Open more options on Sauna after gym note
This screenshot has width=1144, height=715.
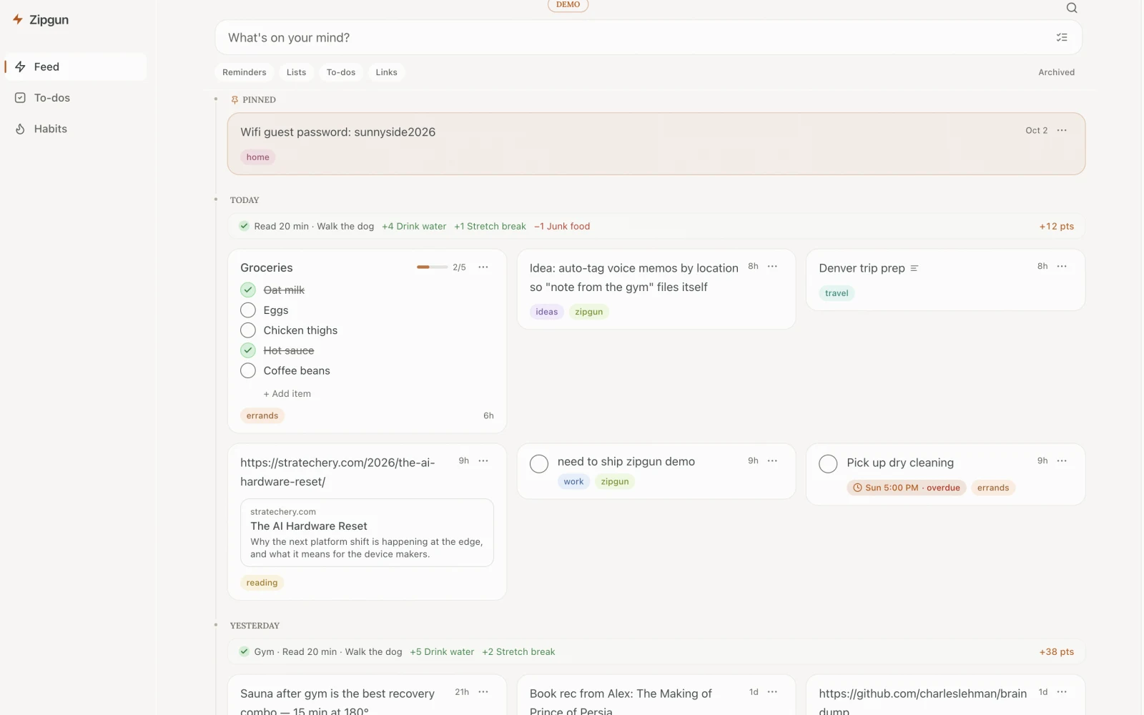point(483,691)
